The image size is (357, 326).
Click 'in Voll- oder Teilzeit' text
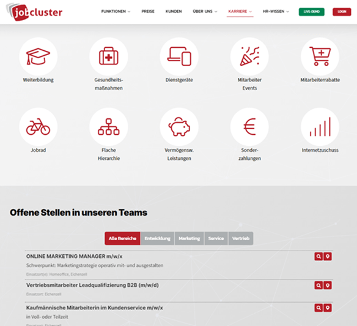(x=47, y=317)
